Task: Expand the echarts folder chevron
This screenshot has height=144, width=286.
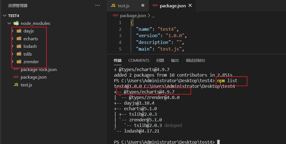Action: 12,39
